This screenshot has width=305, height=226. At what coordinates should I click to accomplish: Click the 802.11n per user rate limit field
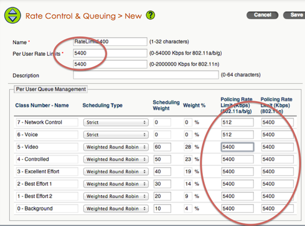pyautogui.click(x=110, y=64)
